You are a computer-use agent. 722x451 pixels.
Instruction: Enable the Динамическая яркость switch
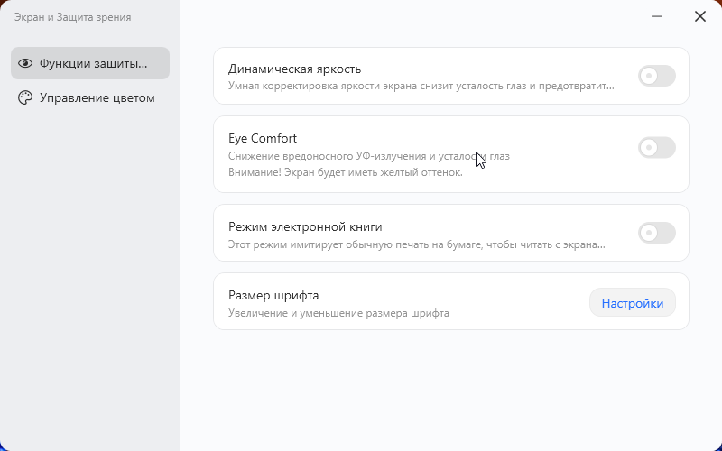coord(656,77)
